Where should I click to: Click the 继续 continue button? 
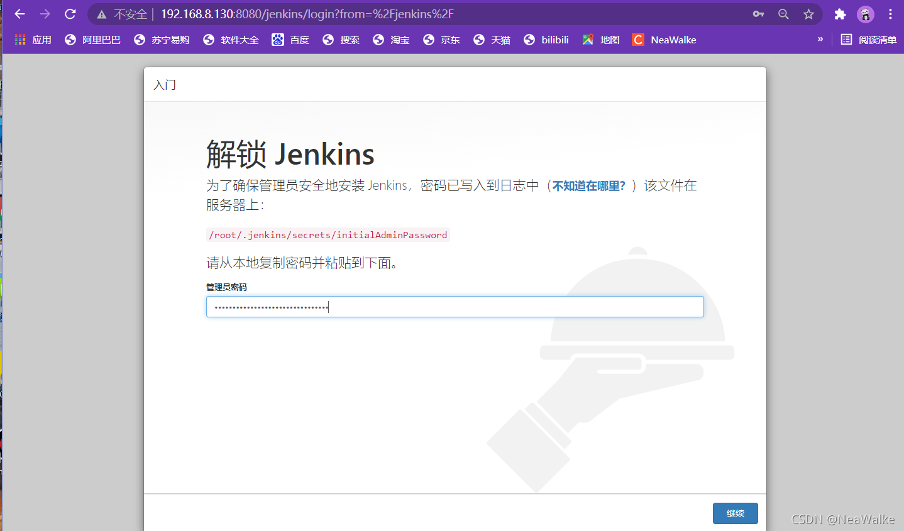coord(735,513)
